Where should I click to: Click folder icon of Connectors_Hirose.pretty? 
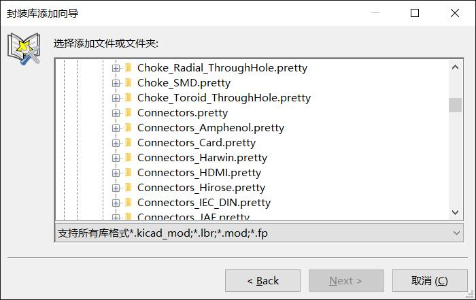[x=129, y=187]
